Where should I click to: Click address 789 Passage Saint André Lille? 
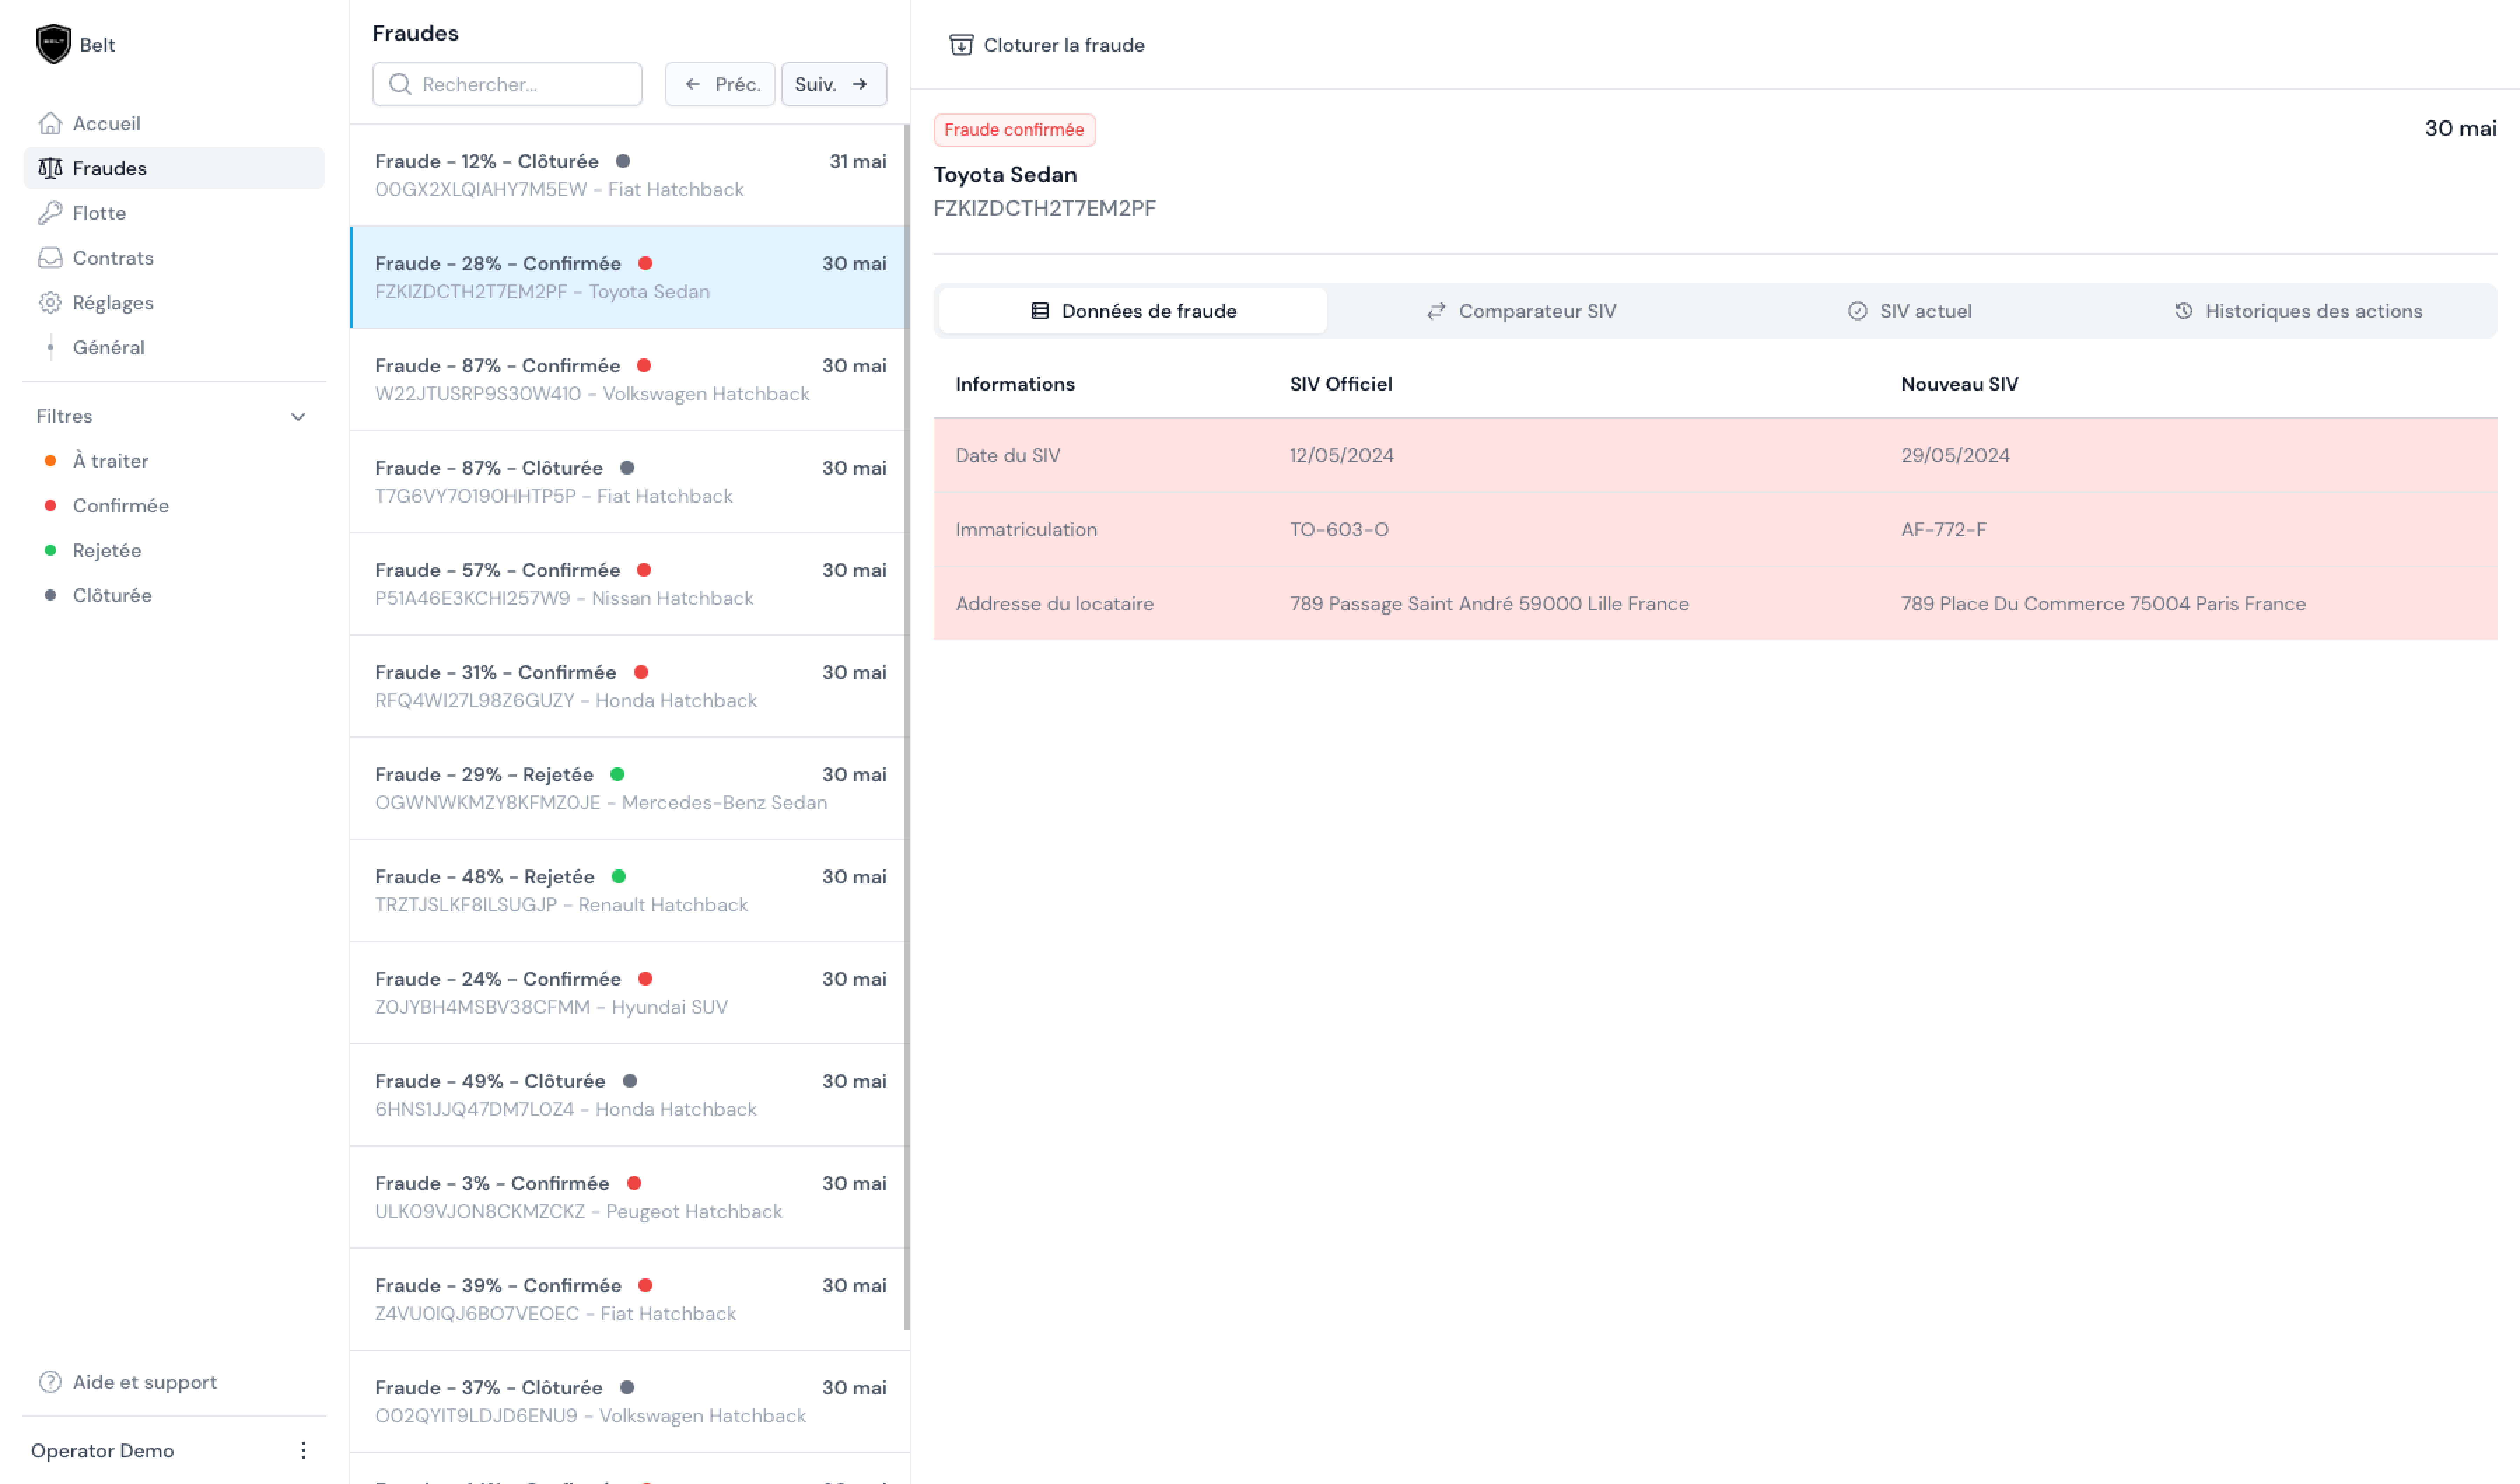(x=1489, y=604)
